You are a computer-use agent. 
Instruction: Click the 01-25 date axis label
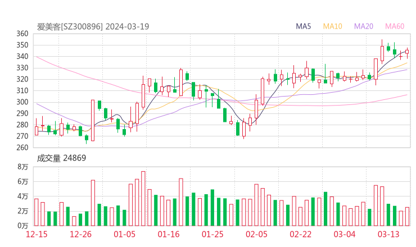[212, 234]
